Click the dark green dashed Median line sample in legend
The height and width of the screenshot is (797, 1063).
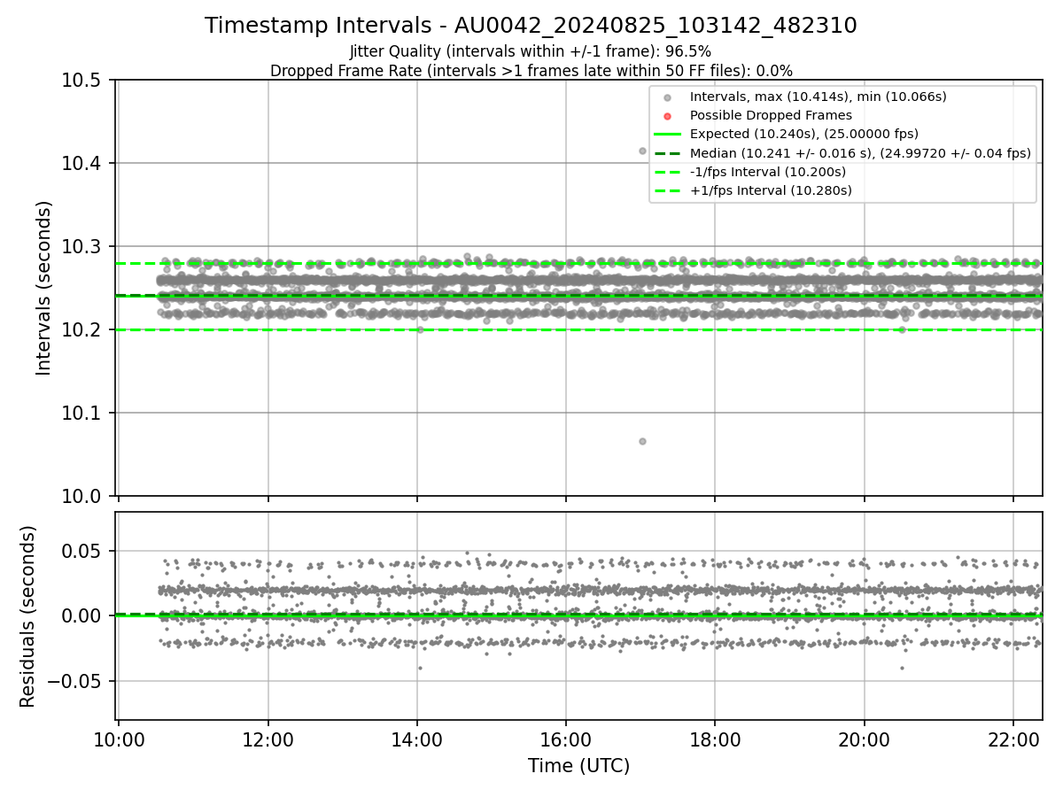pos(668,153)
